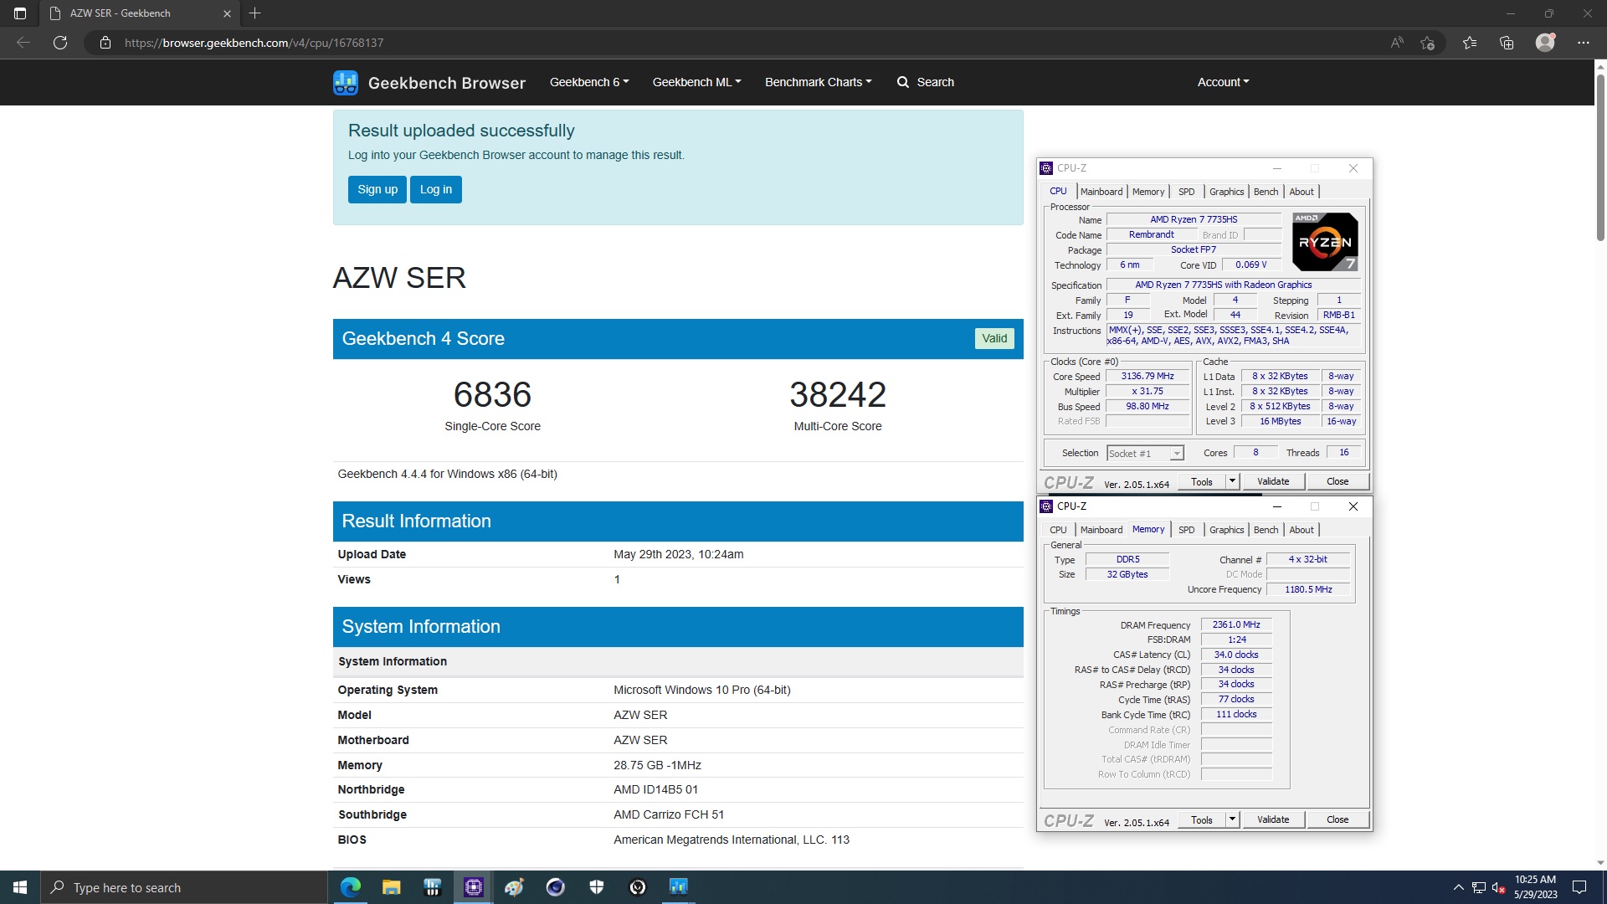
Task: Click the Sign up button
Action: coord(377,189)
